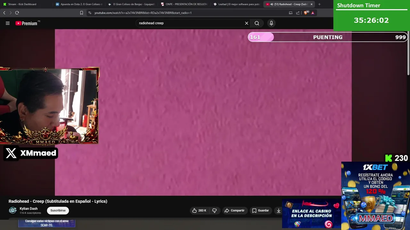Clear the search query with X
Viewport: 410px width, 230px height.
pos(247,23)
